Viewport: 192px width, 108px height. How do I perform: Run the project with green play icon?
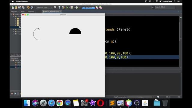[x=67, y=7]
